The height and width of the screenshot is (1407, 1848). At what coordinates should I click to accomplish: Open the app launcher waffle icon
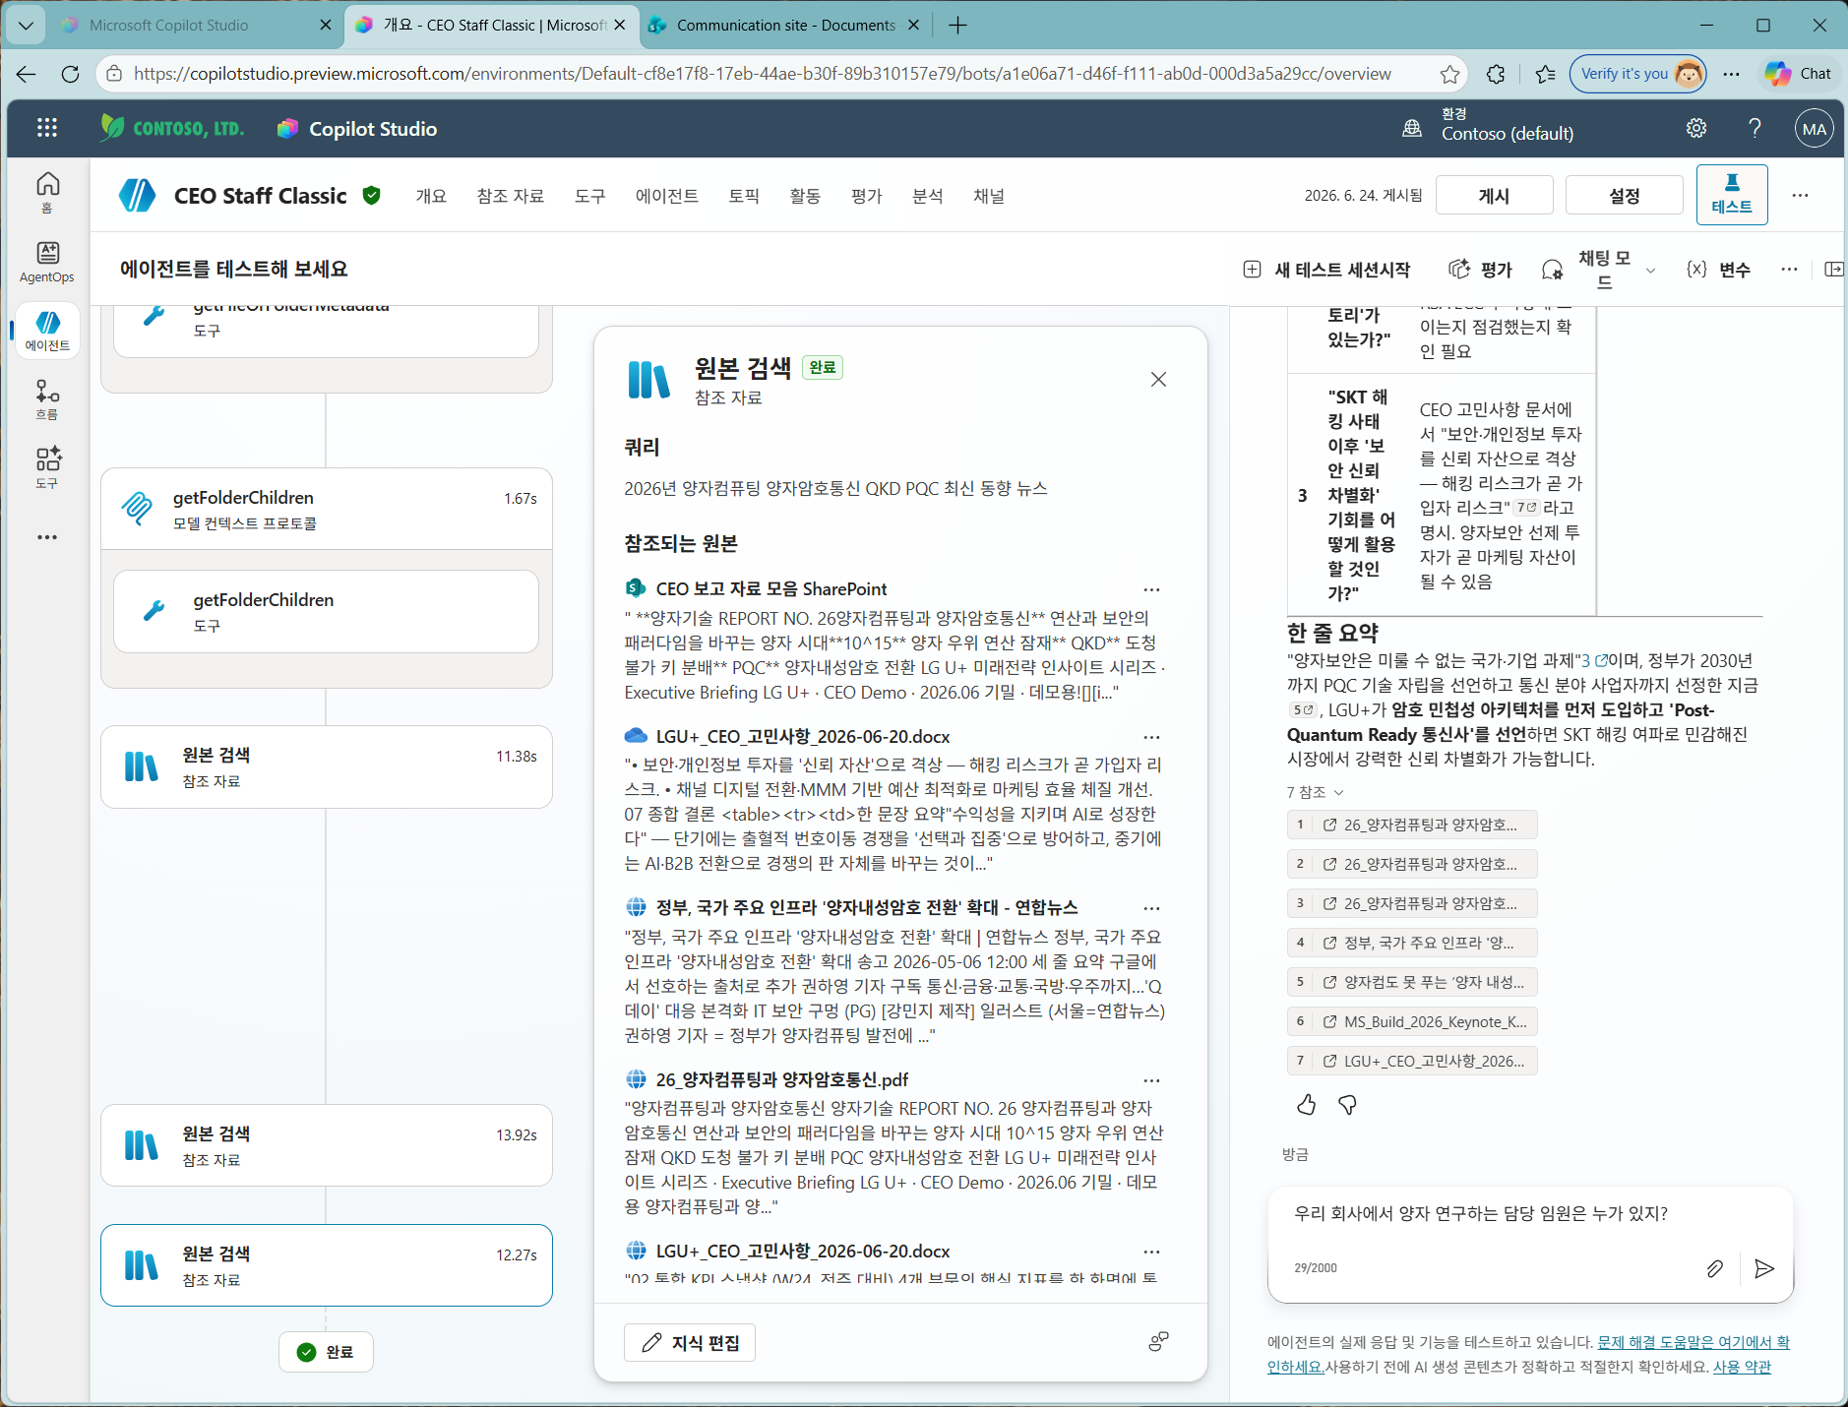click(x=46, y=128)
